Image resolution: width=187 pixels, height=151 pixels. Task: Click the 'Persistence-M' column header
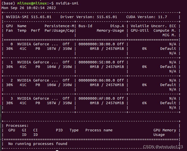[59, 26]
